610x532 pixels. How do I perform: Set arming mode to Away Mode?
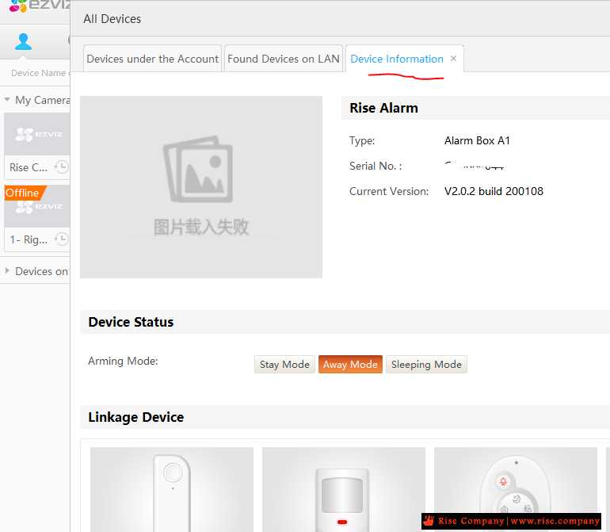pos(350,365)
